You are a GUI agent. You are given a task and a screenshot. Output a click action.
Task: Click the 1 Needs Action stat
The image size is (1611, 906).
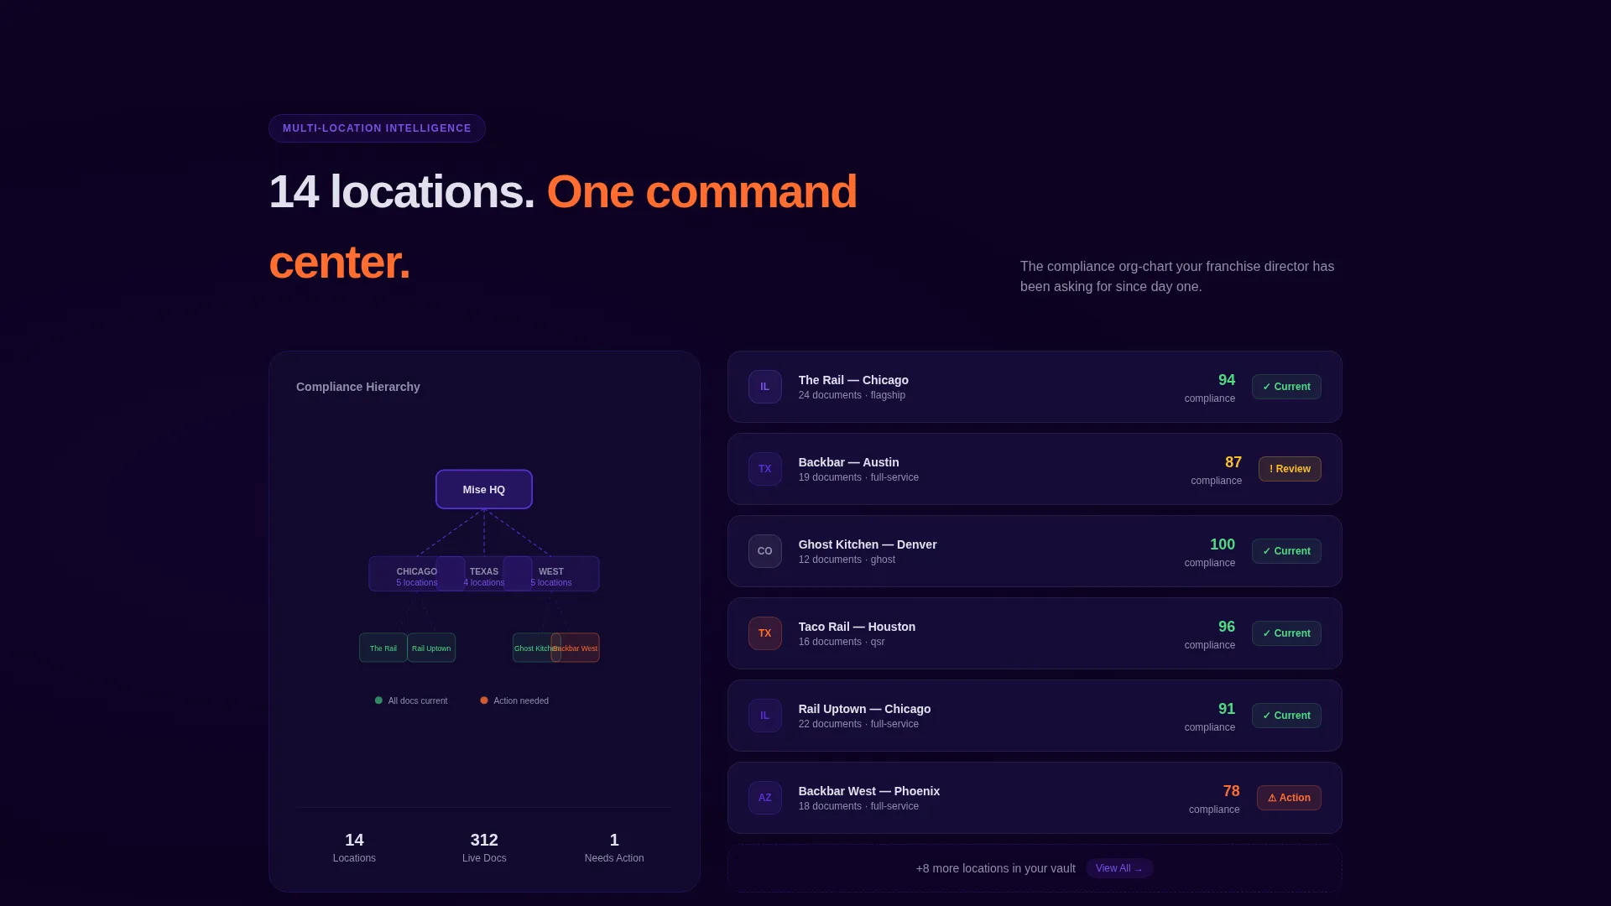point(614,847)
